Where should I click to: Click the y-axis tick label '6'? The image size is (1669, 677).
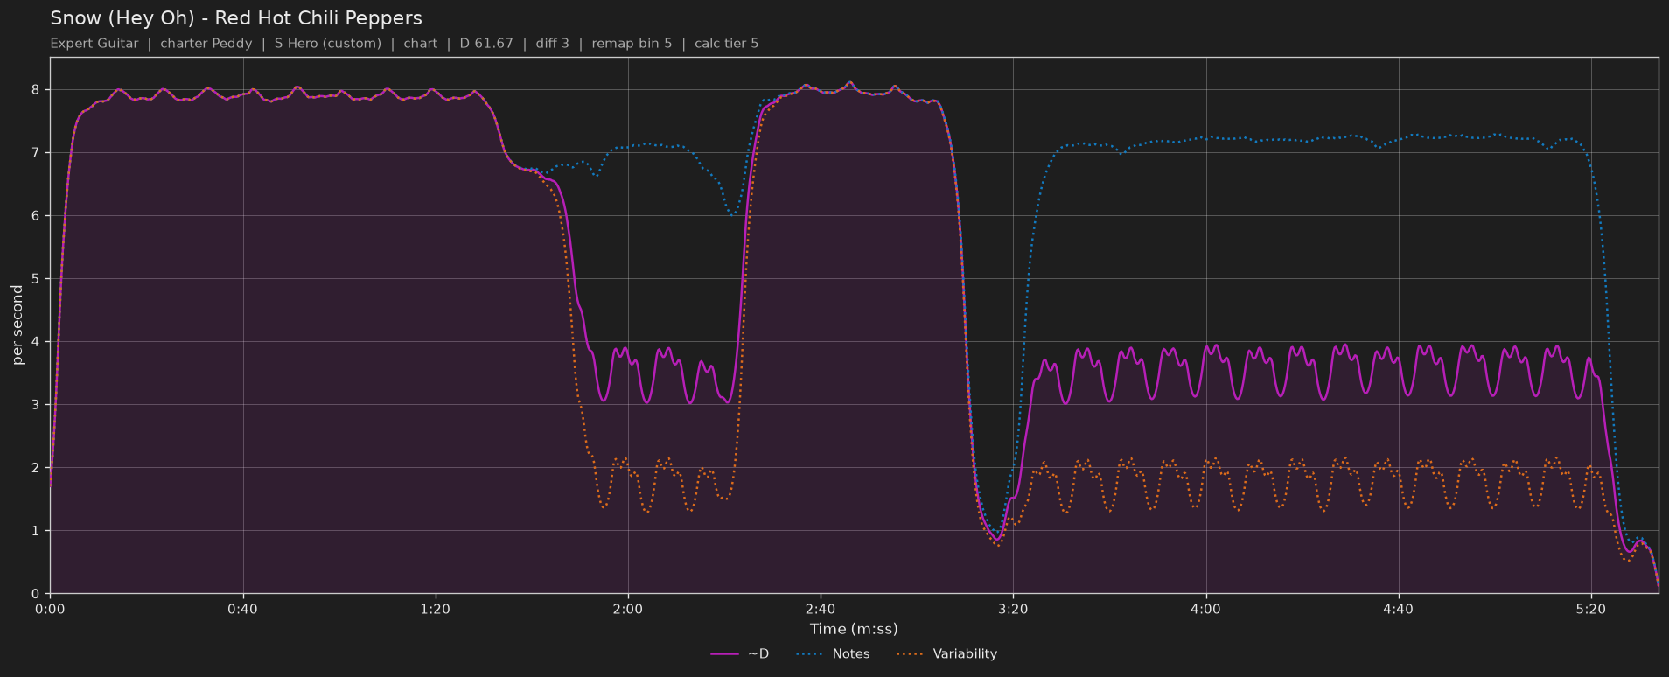click(36, 215)
